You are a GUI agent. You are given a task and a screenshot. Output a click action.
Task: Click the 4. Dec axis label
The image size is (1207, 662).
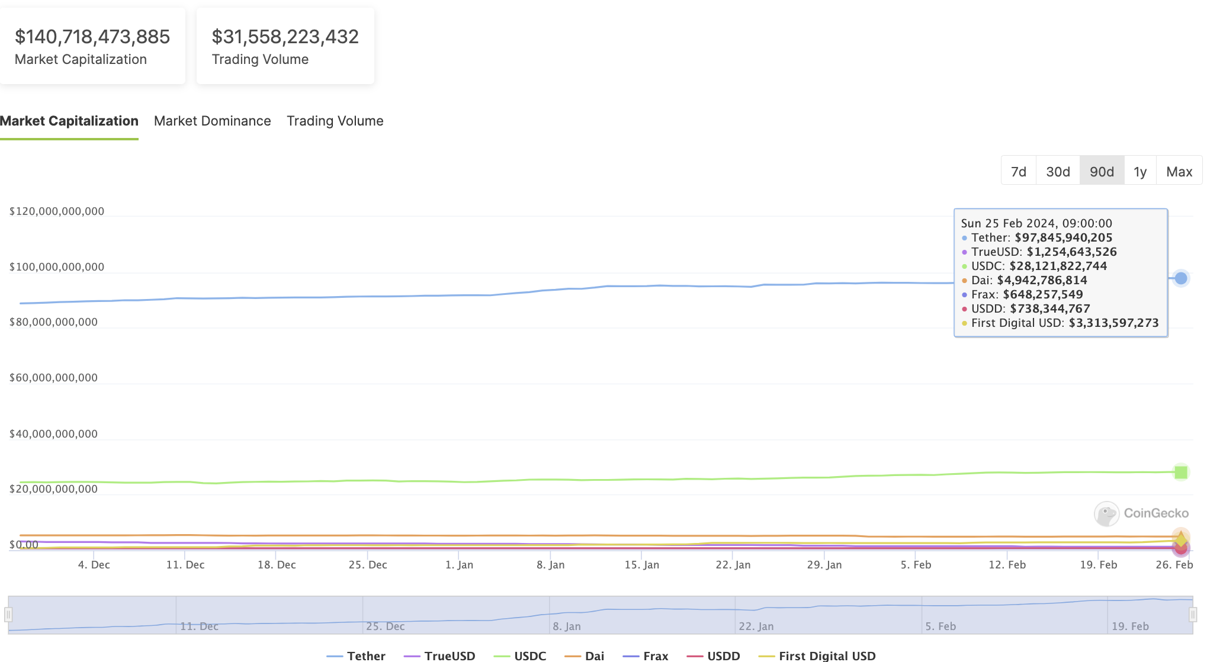94,564
